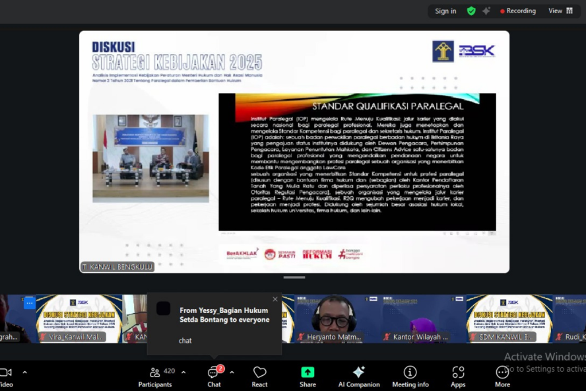Click the Sign in button
The image size is (586, 391).
click(445, 11)
